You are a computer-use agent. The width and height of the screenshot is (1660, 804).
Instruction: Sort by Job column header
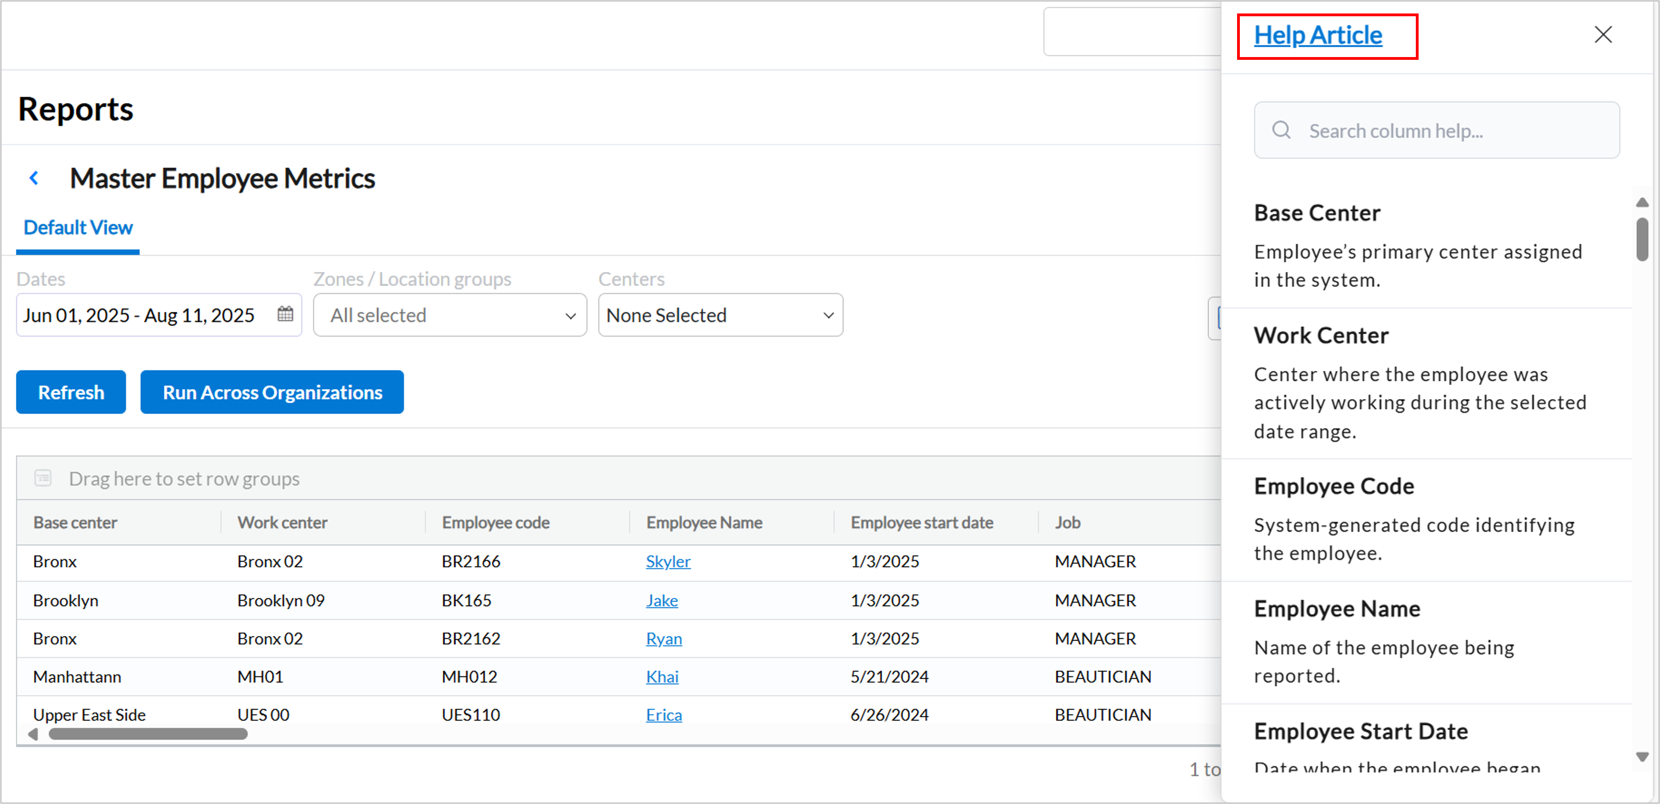pos(1068,523)
